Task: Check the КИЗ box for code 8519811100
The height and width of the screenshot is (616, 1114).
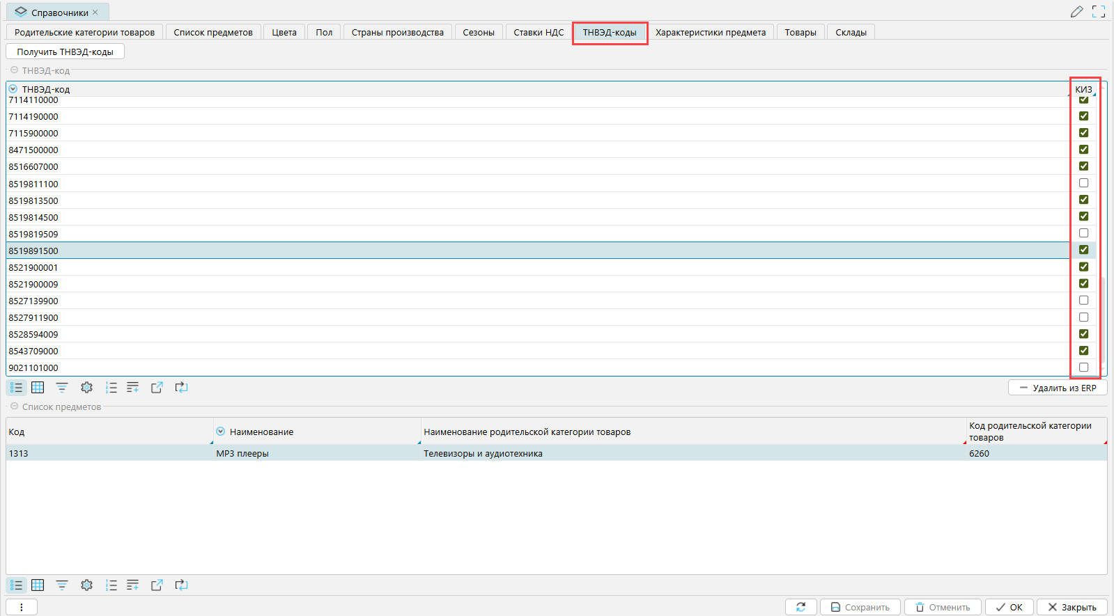Action: point(1083,183)
